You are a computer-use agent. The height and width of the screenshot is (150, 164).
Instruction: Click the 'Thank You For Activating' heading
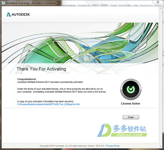coord(41,69)
